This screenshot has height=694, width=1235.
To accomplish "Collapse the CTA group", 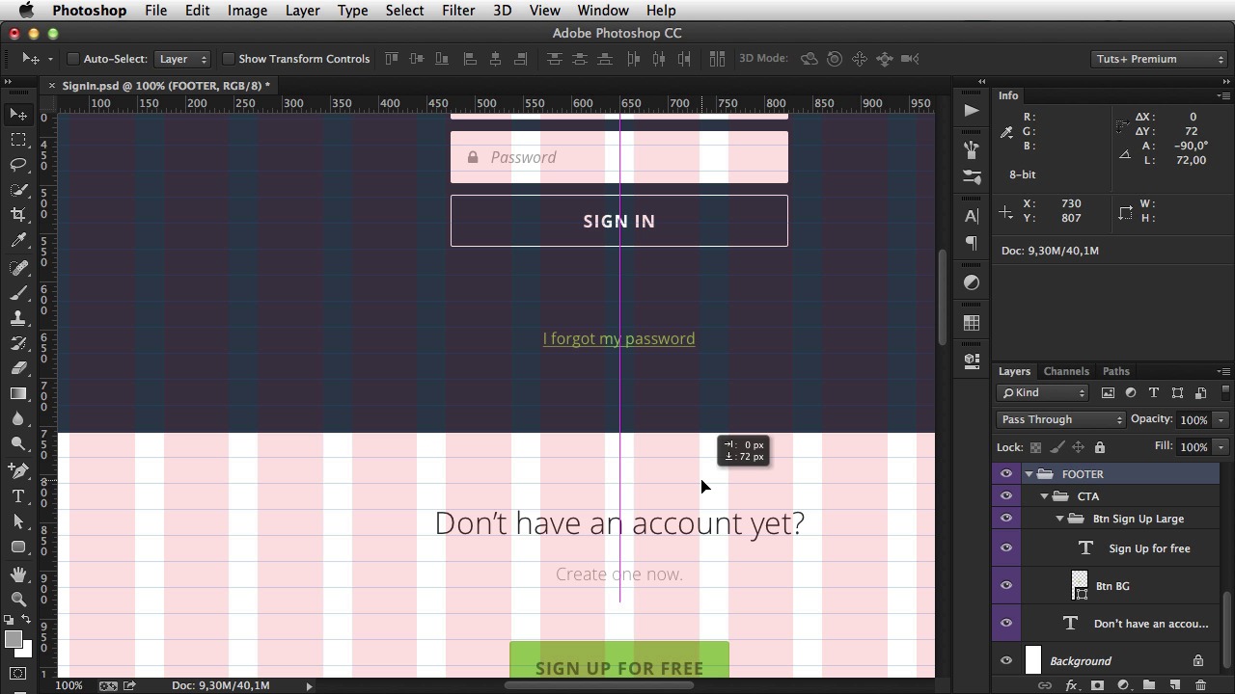I will [x=1044, y=496].
